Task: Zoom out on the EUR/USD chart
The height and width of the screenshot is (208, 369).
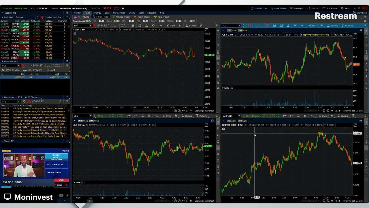Action: (324, 201)
